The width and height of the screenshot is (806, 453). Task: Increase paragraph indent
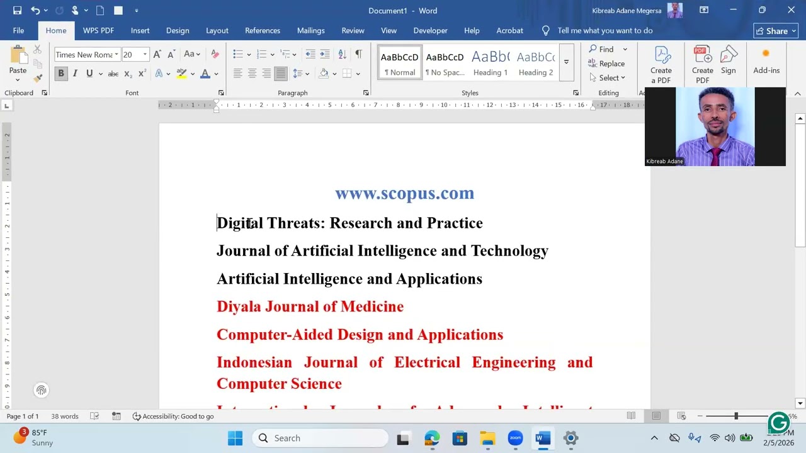tap(325, 55)
